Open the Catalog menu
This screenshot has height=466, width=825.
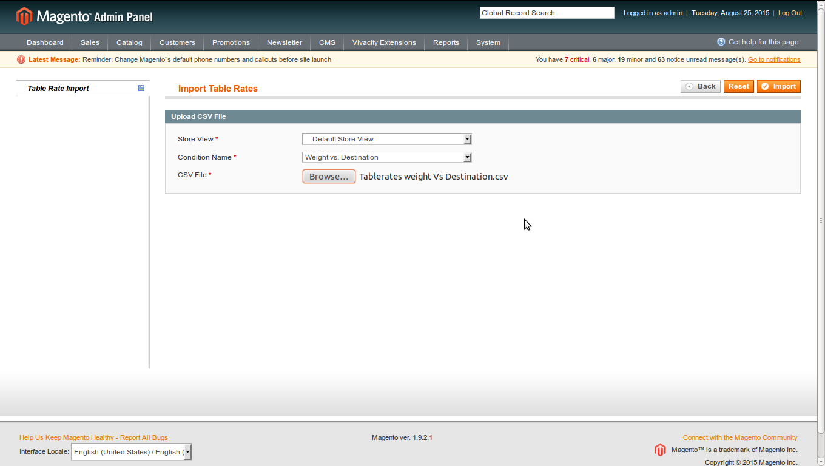(129, 42)
